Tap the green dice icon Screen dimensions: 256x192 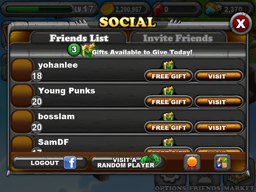click(x=150, y=160)
